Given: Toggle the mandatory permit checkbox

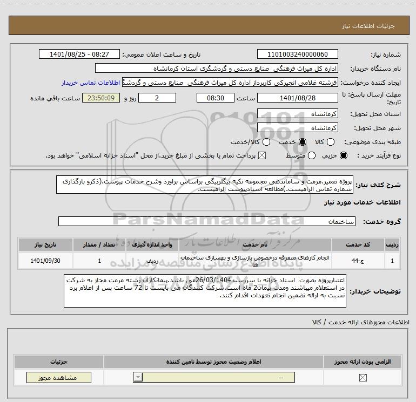Looking at the screenshot, I should (363, 378).
